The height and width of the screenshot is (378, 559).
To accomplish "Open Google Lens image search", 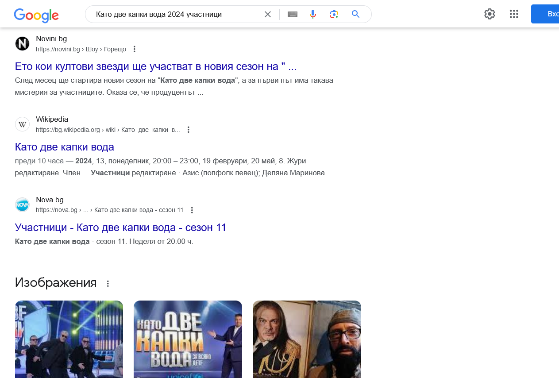I will tap(334, 14).
